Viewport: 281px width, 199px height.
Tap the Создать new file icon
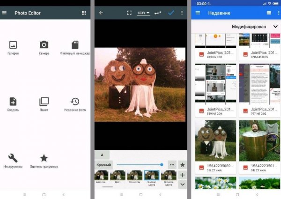(13, 104)
